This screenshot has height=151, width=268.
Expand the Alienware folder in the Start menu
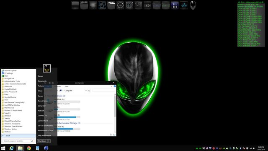point(8,86)
